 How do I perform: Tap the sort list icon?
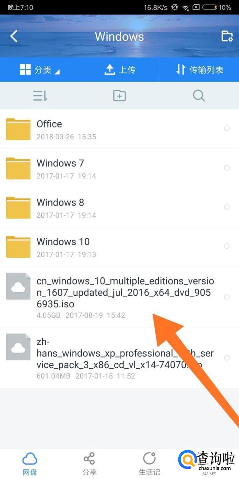[40, 96]
